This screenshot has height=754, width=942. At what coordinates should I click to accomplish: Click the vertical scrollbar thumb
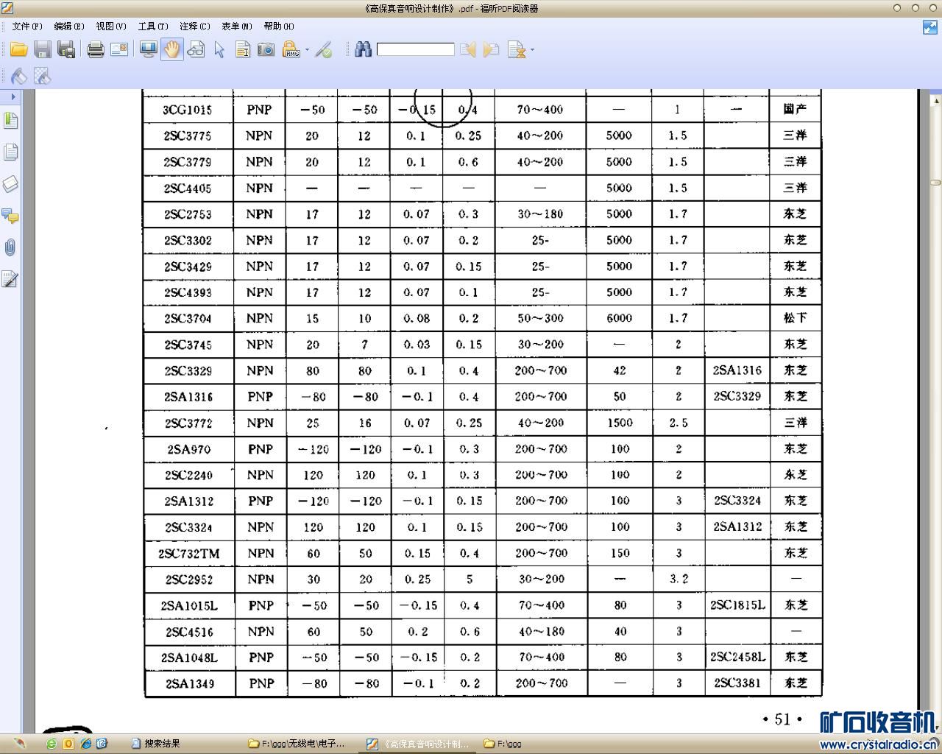(x=936, y=183)
